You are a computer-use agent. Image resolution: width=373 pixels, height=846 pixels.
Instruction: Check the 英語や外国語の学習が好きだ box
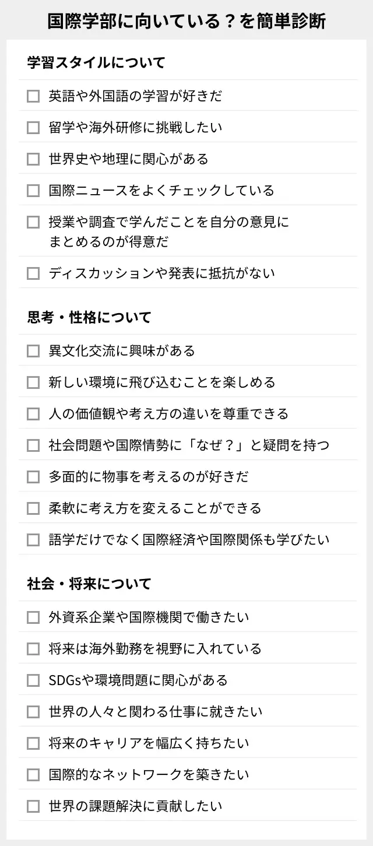click(x=33, y=96)
